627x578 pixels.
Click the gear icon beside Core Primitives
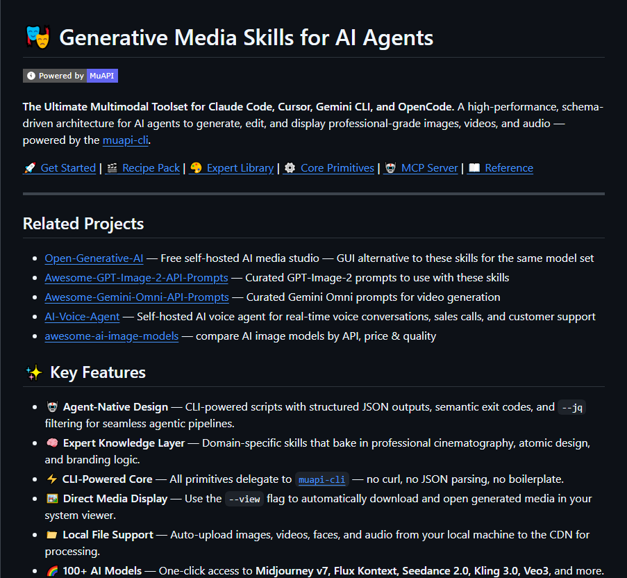click(x=290, y=168)
